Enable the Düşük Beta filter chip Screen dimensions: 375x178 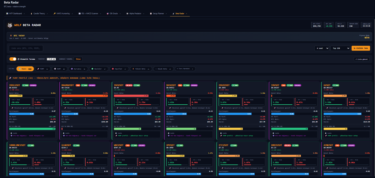[x=163, y=69]
